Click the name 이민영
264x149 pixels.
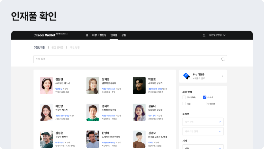59,106
